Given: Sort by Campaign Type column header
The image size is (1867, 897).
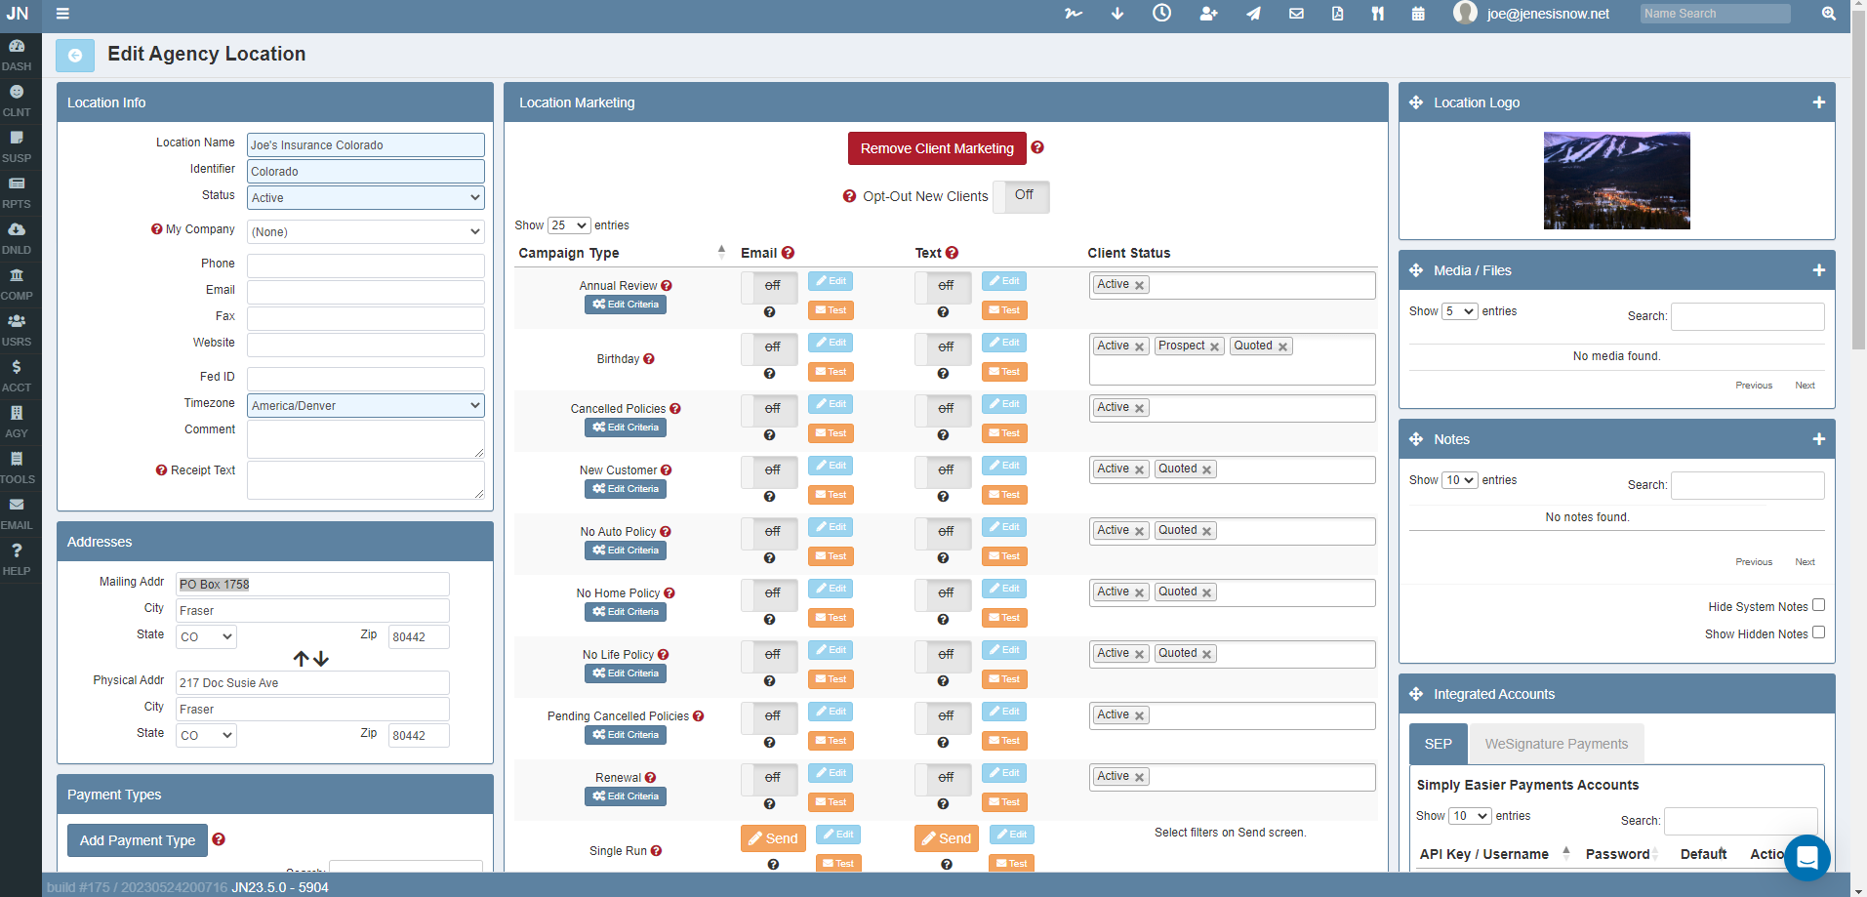Looking at the screenshot, I should click(623, 253).
